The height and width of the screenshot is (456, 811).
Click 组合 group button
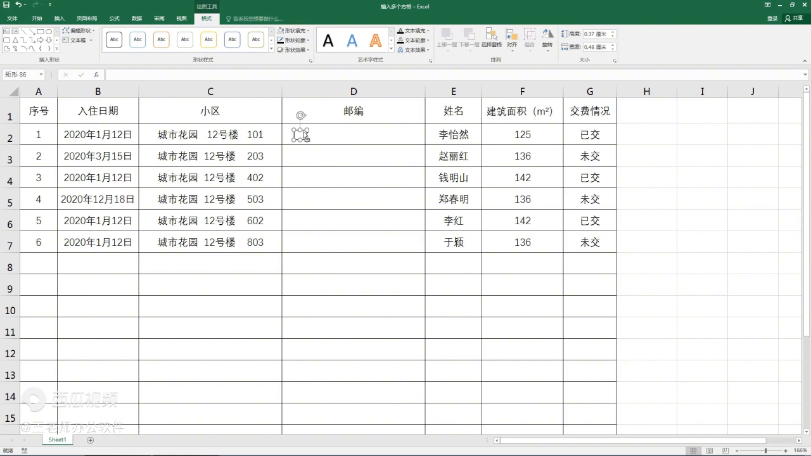tap(530, 39)
